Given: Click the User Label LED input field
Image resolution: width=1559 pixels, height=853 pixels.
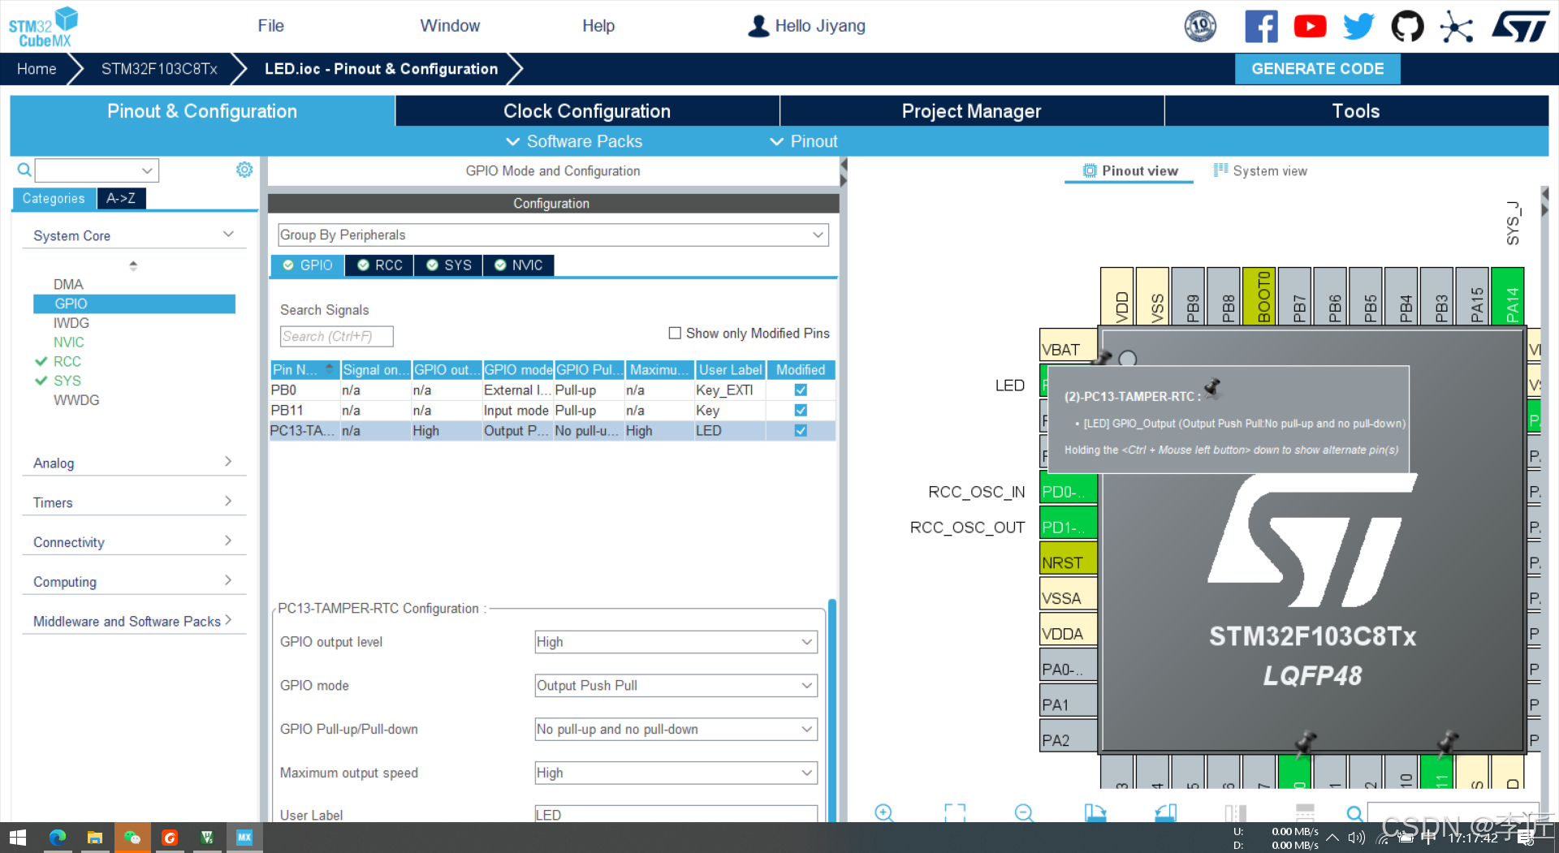Looking at the screenshot, I should coord(676,814).
